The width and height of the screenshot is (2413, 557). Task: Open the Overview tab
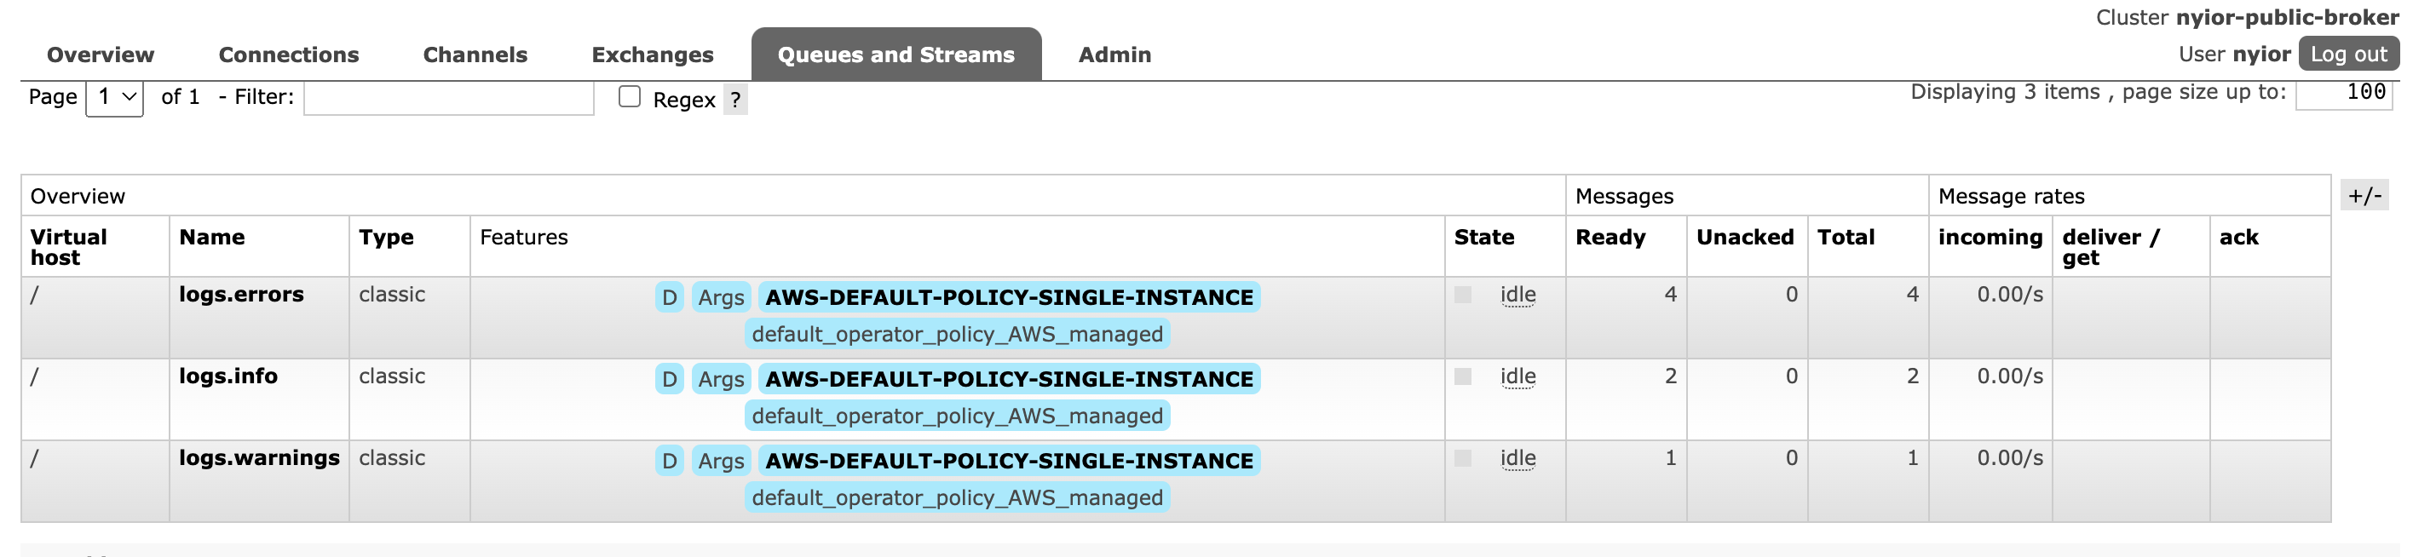point(101,55)
